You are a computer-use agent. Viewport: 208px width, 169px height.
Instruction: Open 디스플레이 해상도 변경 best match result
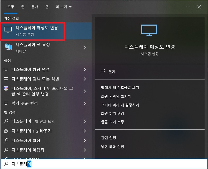point(46,31)
